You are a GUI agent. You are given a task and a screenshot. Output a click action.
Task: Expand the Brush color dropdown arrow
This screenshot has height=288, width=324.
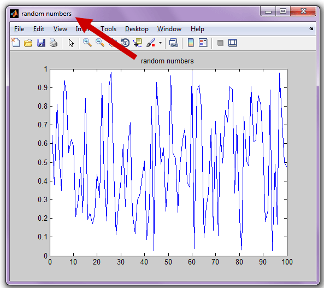point(160,43)
